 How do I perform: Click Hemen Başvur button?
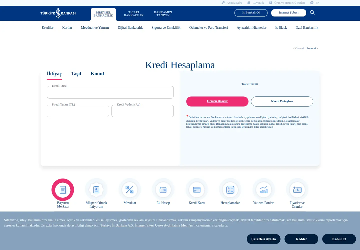coord(217,101)
